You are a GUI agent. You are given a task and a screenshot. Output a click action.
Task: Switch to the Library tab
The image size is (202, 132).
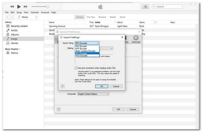[80, 17]
